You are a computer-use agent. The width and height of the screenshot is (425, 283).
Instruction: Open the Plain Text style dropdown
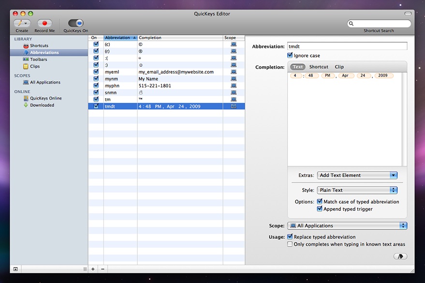pyautogui.click(x=357, y=190)
